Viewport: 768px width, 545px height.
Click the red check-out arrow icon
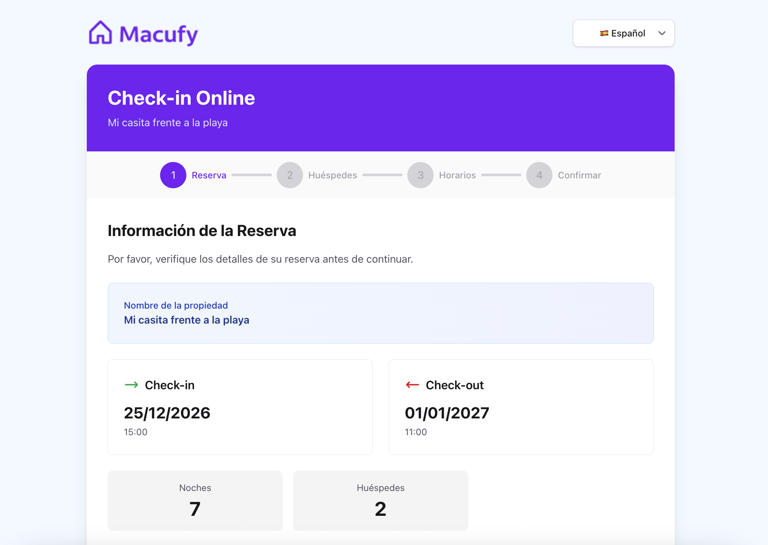tap(412, 385)
